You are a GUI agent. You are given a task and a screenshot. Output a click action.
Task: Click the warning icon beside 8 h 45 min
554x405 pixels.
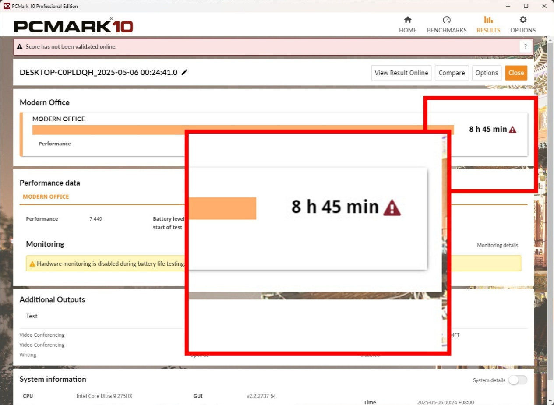click(513, 130)
